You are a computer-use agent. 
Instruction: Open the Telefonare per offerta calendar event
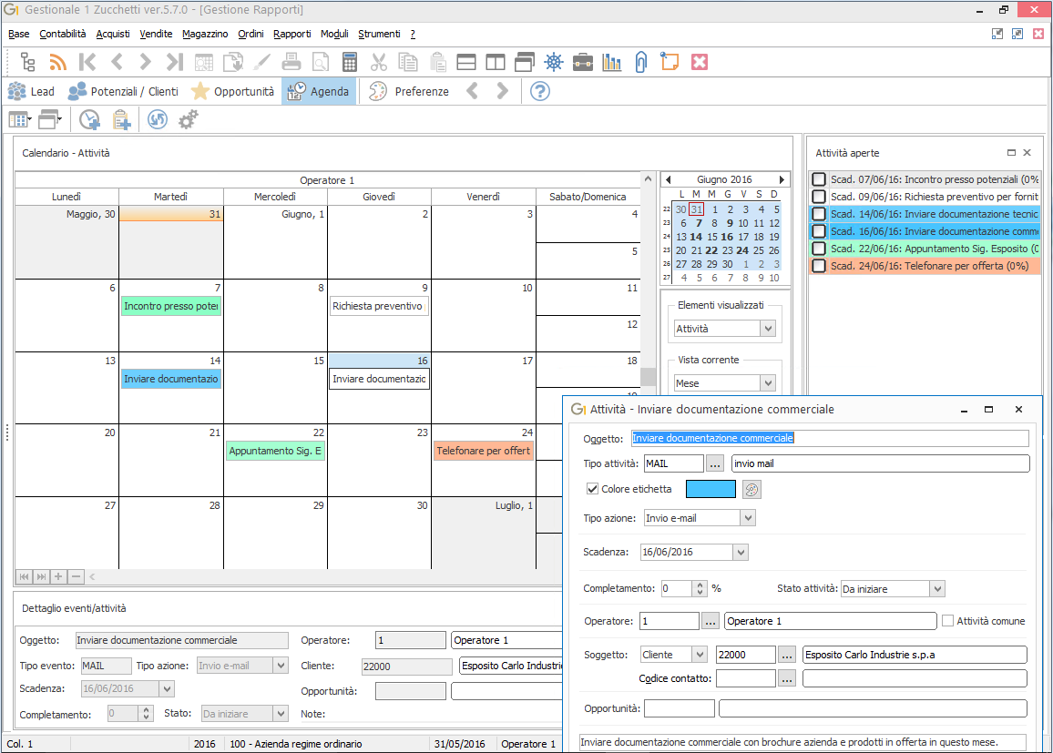[484, 451]
